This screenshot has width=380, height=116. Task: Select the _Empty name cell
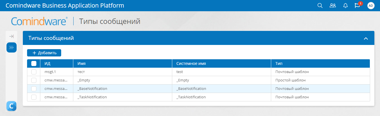pyautogui.click(x=123, y=80)
